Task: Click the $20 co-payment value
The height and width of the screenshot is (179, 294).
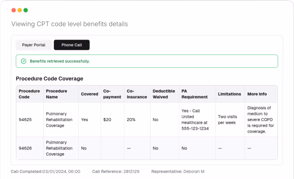Action: 107,120
